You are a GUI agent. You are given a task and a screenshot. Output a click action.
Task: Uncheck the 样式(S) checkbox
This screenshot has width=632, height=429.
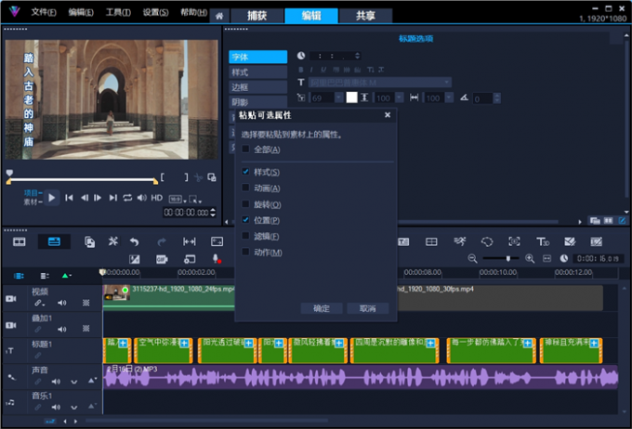245,172
